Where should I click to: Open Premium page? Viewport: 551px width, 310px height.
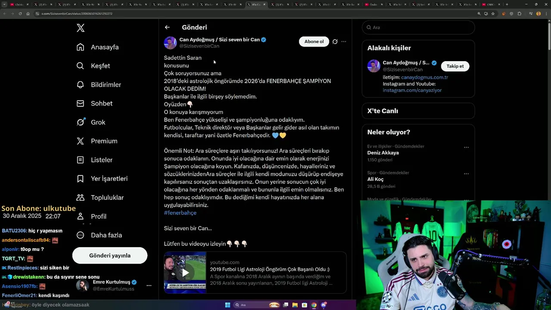pyautogui.click(x=97, y=141)
